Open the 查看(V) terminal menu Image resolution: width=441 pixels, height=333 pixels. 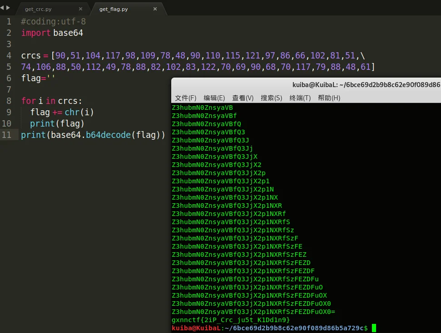click(x=243, y=98)
